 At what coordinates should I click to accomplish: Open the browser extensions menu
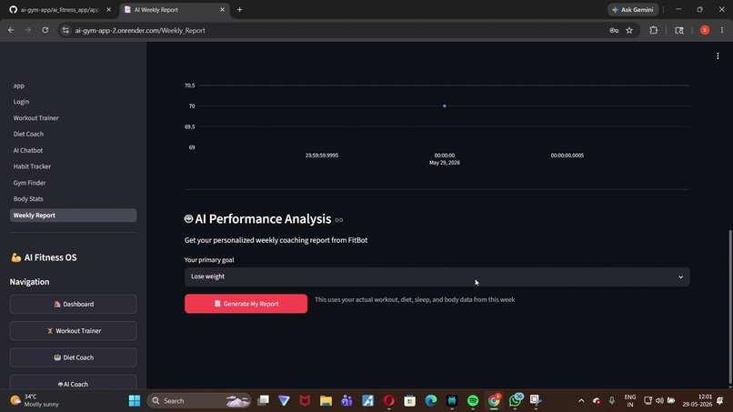[654, 30]
